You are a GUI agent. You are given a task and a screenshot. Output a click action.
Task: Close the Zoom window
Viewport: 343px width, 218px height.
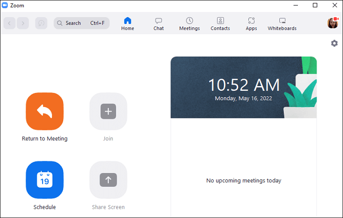(335, 5)
